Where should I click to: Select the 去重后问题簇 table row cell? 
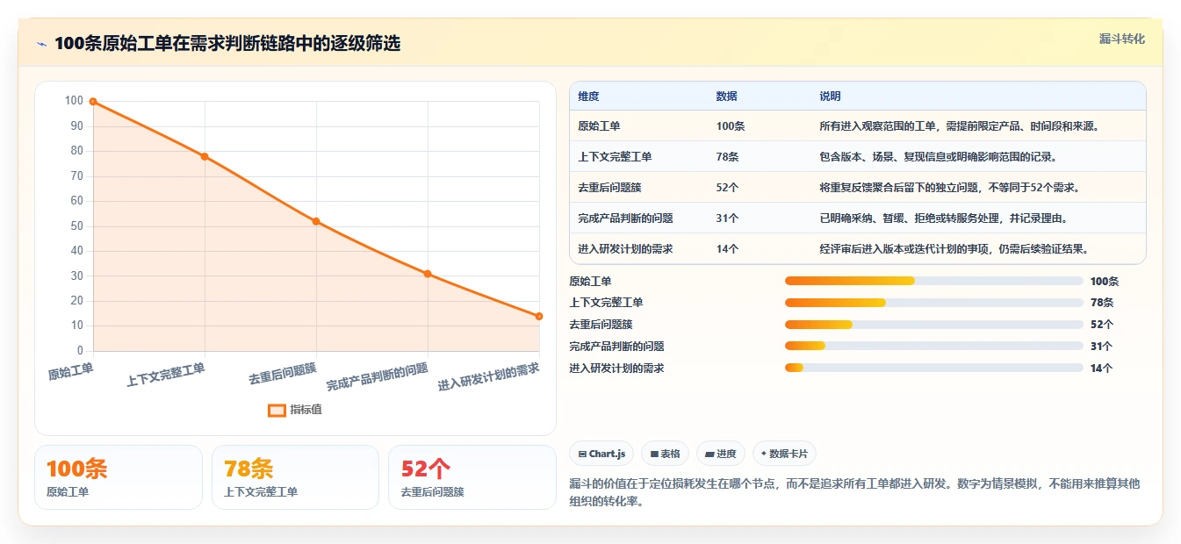pyautogui.click(x=609, y=188)
